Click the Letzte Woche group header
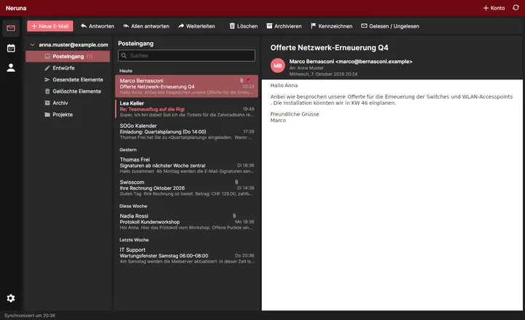This screenshot has width=525, height=320. click(134, 240)
